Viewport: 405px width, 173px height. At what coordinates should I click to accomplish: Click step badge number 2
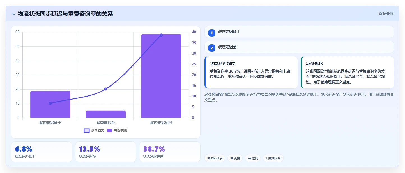point(212,48)
